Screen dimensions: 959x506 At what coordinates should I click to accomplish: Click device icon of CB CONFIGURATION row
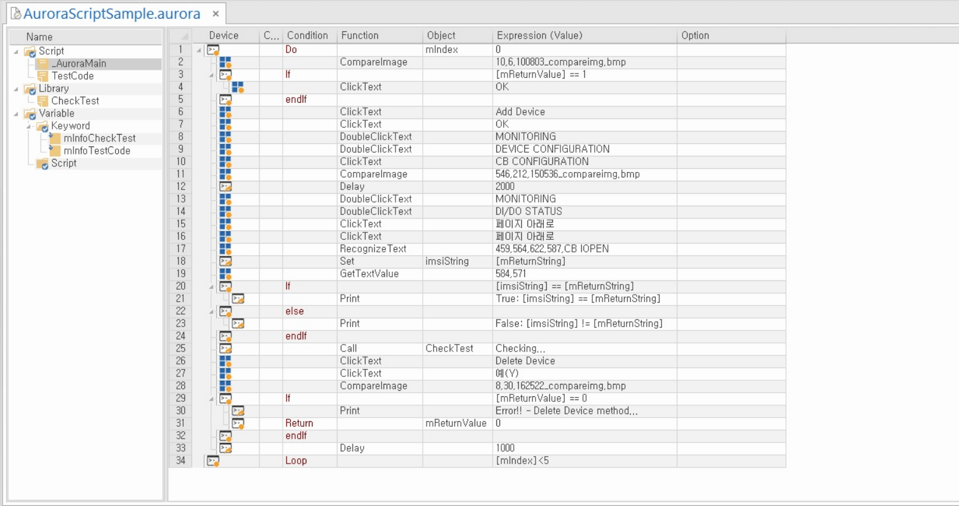coord(225,162)
